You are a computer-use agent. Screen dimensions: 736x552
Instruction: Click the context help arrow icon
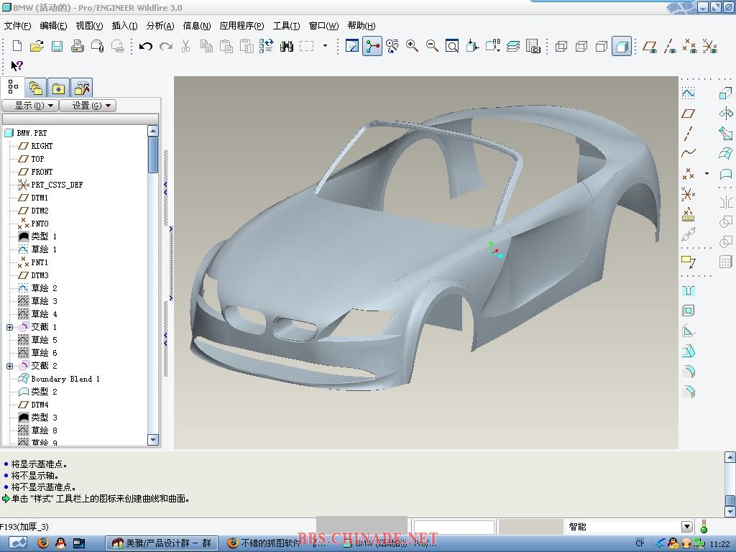point(17,65)
